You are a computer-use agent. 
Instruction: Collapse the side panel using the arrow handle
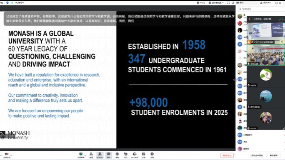234,80
